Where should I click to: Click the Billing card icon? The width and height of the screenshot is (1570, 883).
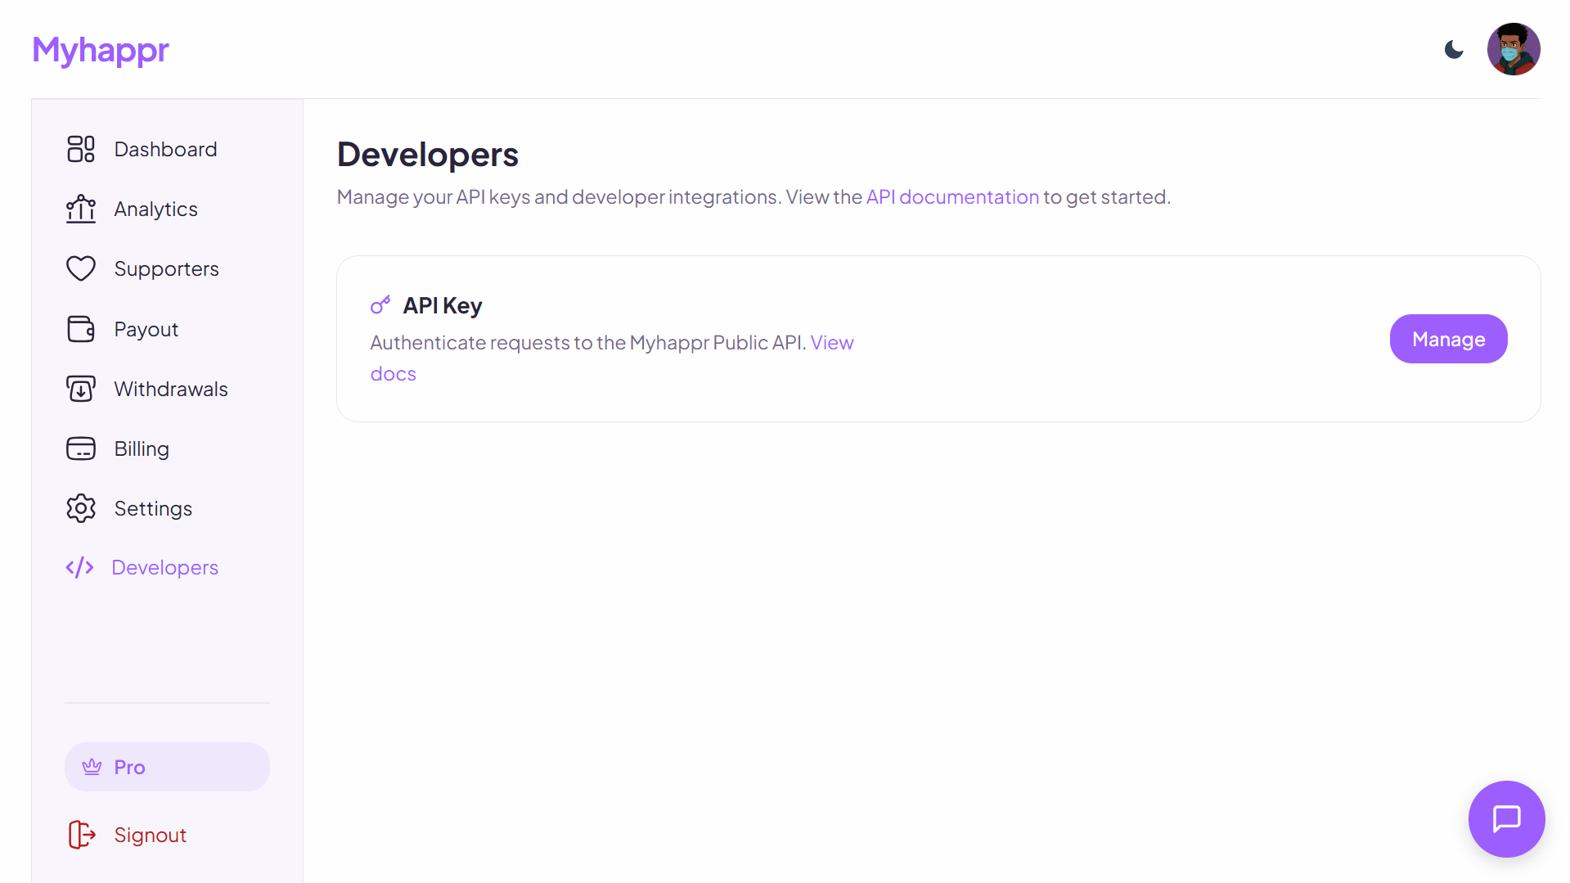81,448
